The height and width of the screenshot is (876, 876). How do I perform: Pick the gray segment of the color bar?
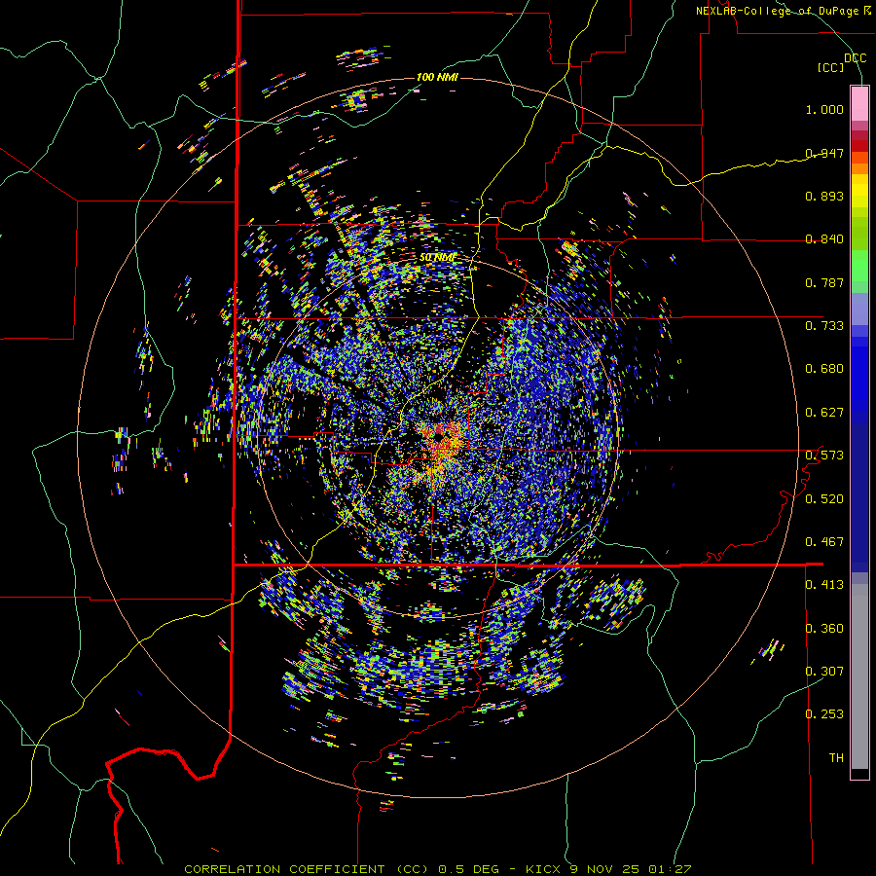859,676
